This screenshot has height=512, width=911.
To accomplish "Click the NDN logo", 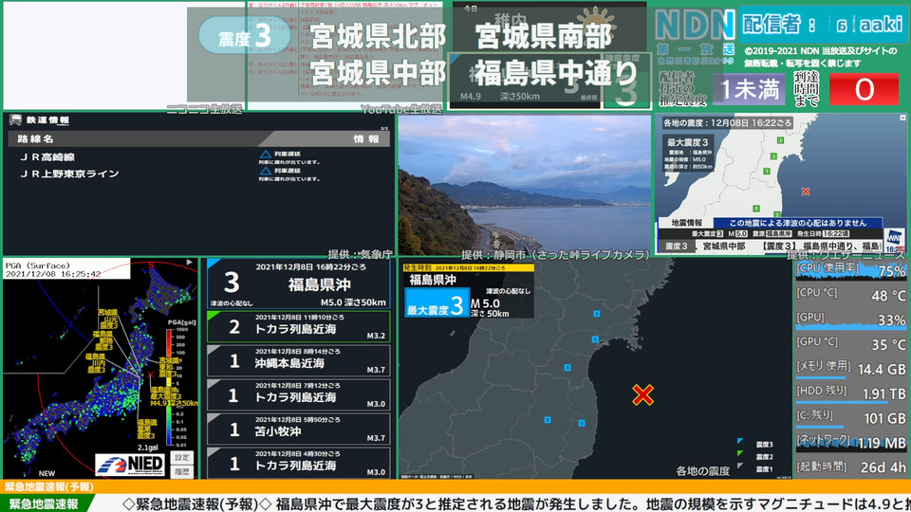I will (695, 25).
